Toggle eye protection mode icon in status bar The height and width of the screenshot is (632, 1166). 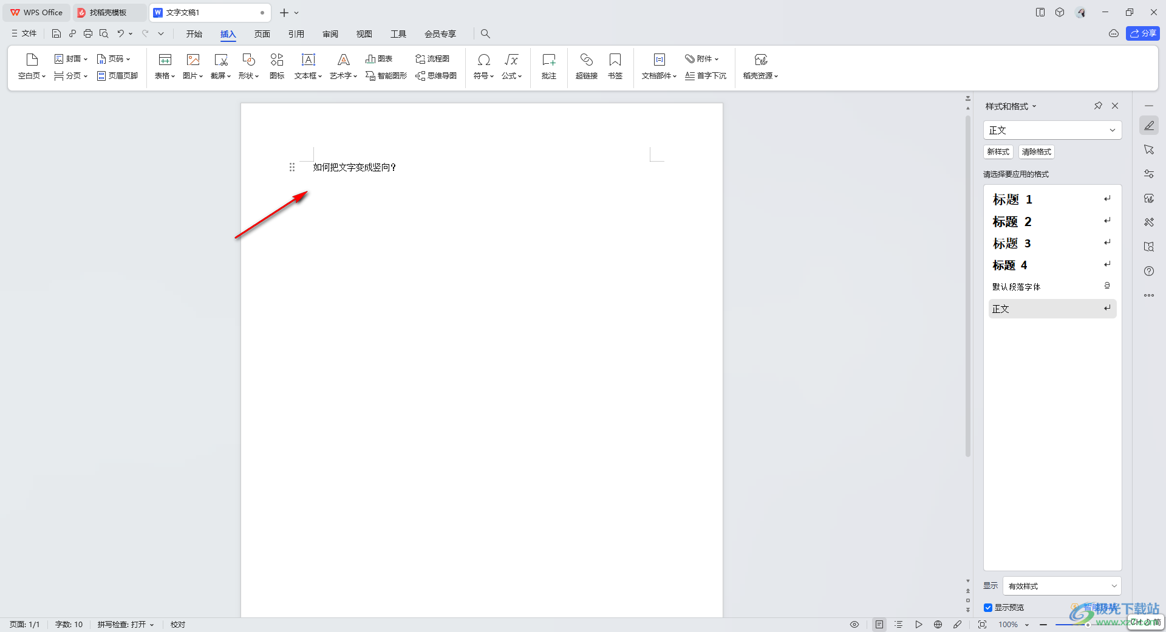tap(854, 624)
